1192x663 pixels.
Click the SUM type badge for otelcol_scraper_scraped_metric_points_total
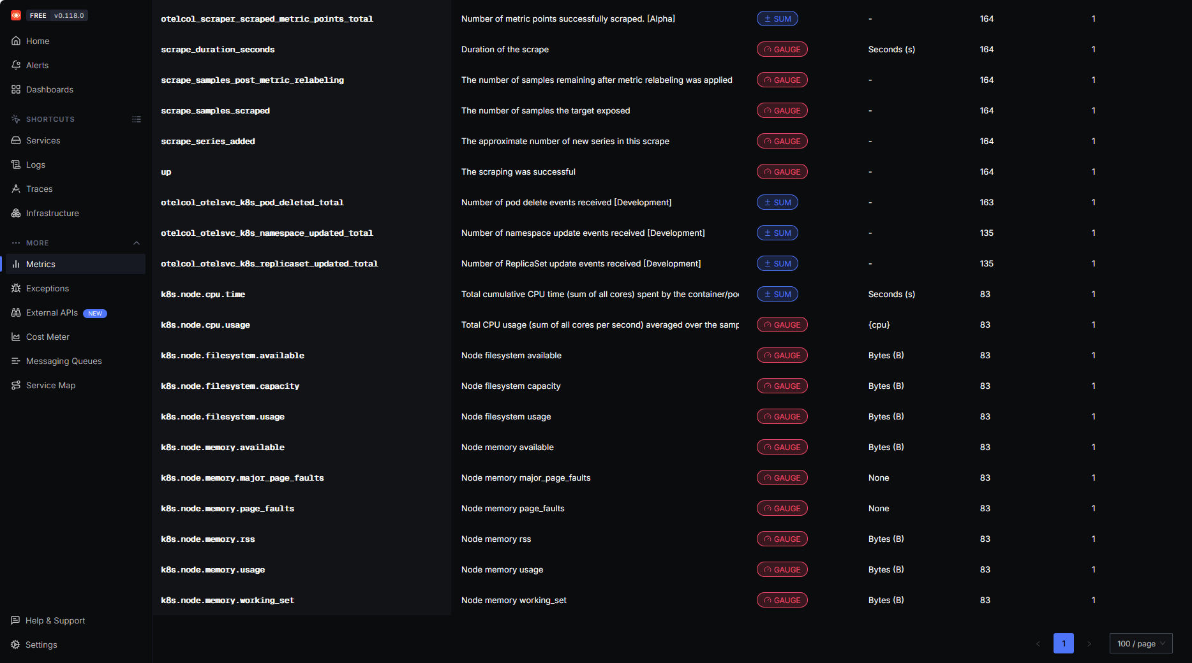[777, 18]
